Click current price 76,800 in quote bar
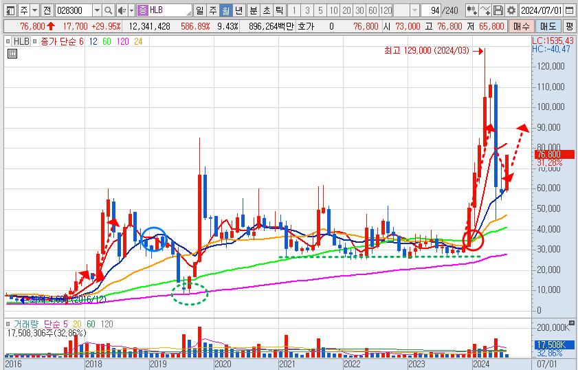The width and height of the screenshot is (578, 370). pyautogui.click(x=32, y=27)
